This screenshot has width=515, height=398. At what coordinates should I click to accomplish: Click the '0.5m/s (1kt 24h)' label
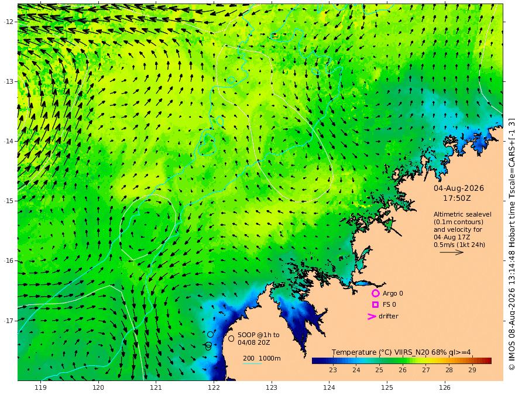tap(459, 245)
